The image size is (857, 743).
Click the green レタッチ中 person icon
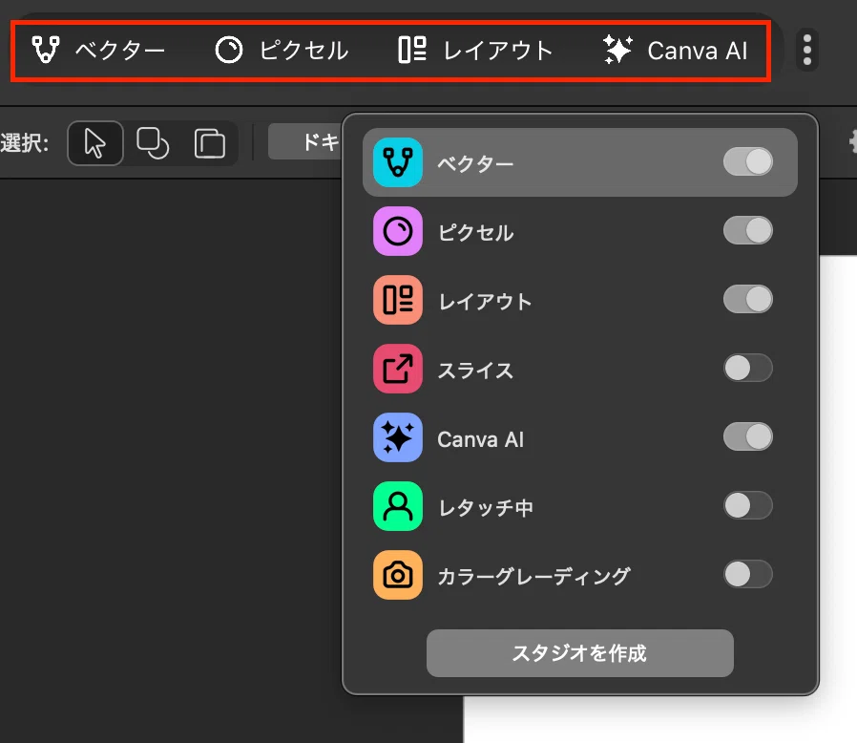[398, 506]
